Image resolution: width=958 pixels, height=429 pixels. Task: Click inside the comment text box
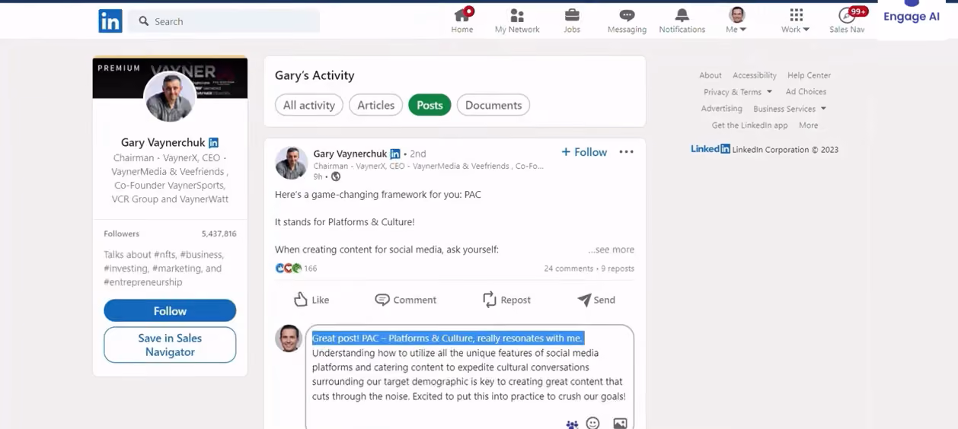coord(470,377)
